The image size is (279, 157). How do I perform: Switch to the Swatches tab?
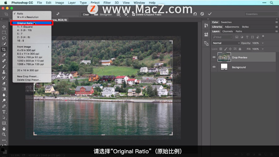[x=226, y=22]
